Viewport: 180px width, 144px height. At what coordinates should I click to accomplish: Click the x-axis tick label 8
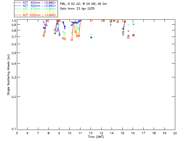(49, 133)
